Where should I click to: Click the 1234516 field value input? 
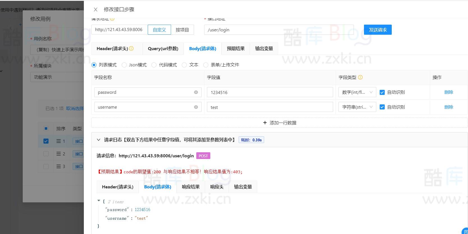pyautogui.click(x=270, y=92)
